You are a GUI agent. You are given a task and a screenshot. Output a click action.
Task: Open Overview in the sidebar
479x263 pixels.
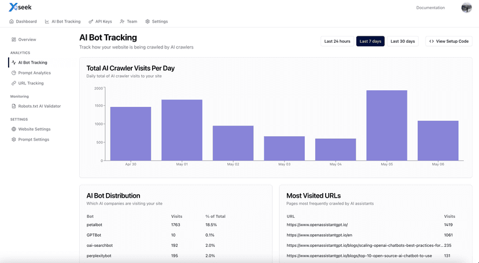pos(27,39)
